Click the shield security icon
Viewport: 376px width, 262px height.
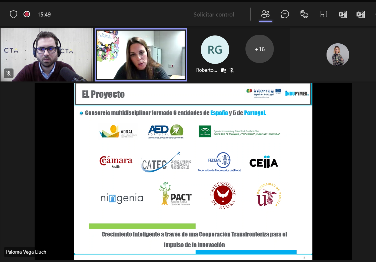(x=14, y=14)
